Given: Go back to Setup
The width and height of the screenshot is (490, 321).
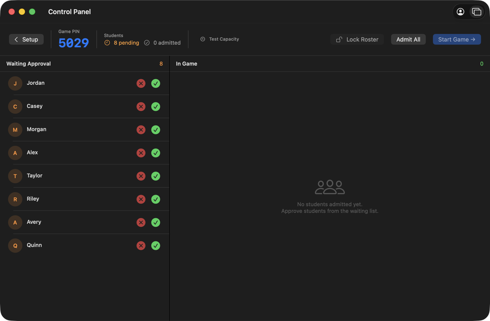Looking at the screenshot, I should pyautogui.click(x=26, y=39).
